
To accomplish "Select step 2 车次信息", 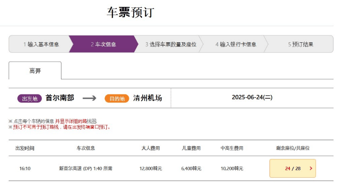I will [103, 44].
